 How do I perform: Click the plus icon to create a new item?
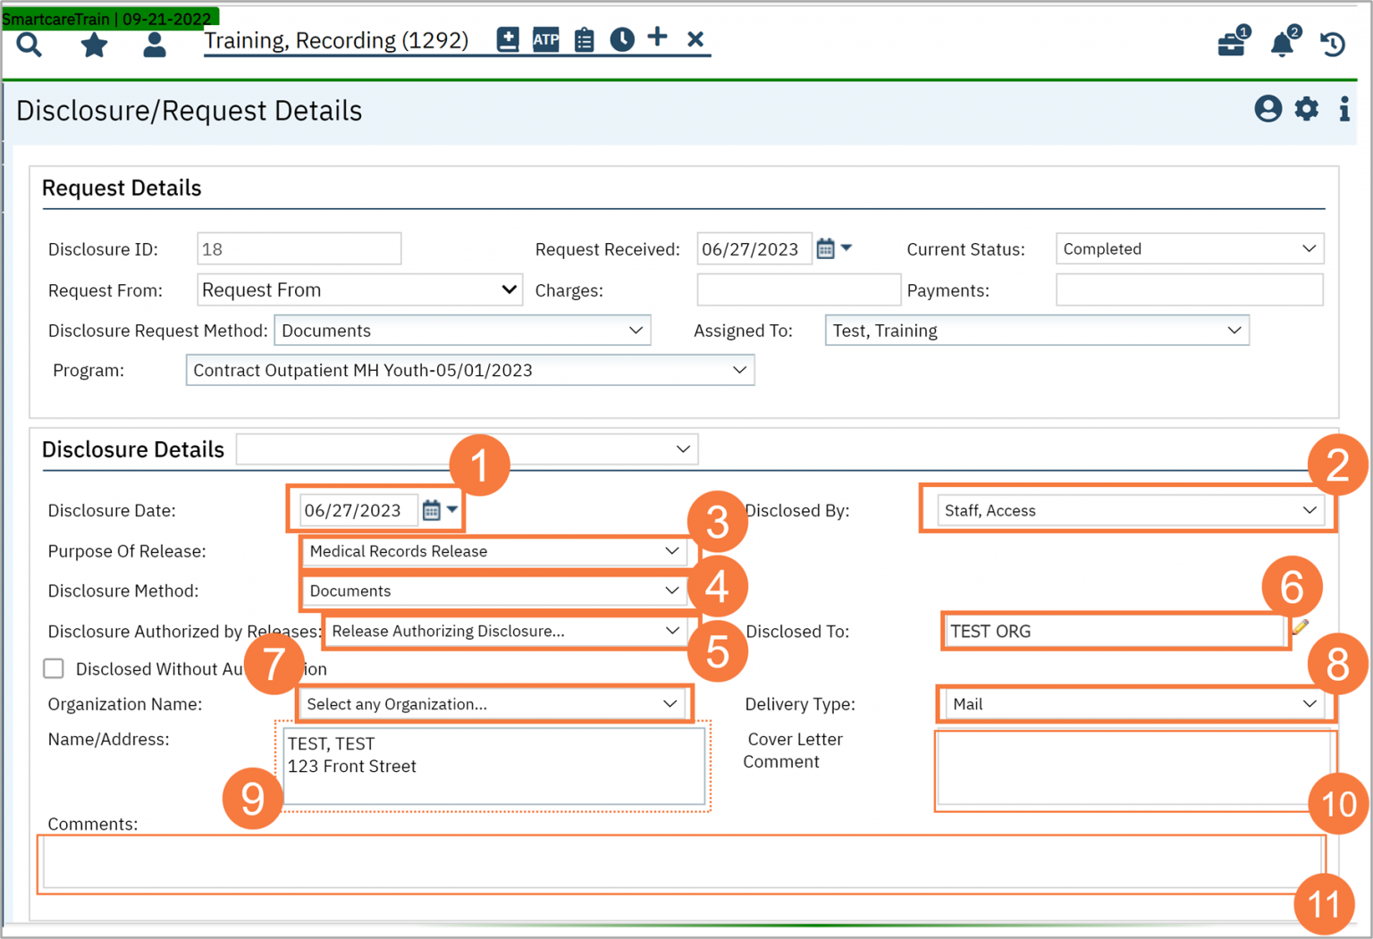(x=657, y=39)
